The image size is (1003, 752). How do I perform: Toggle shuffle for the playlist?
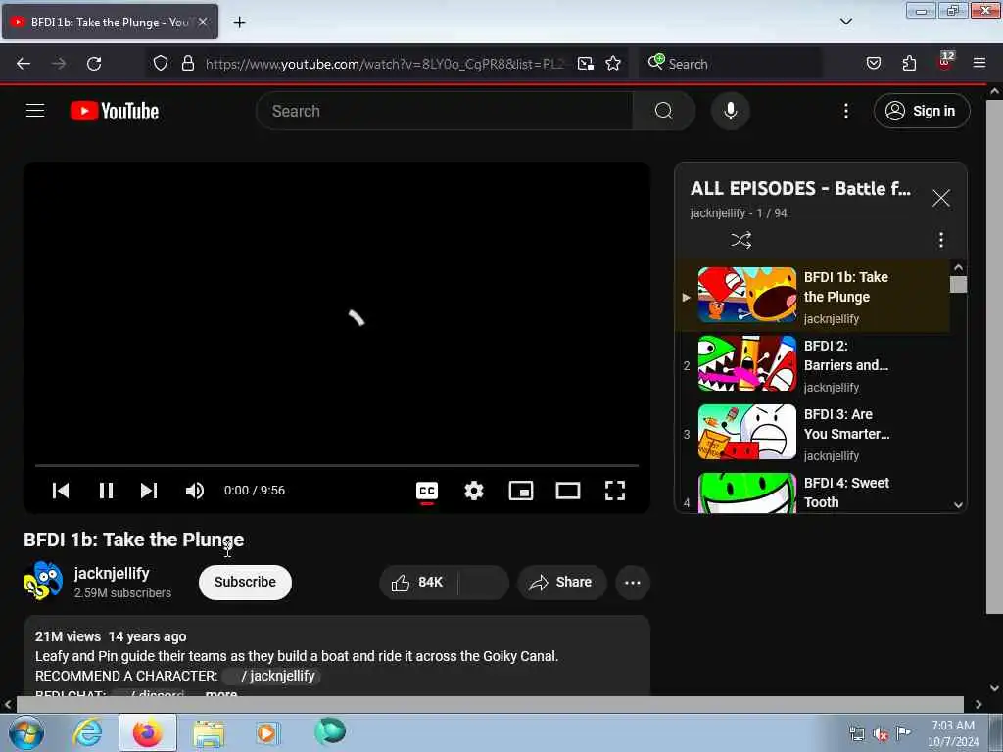point(741,240)
